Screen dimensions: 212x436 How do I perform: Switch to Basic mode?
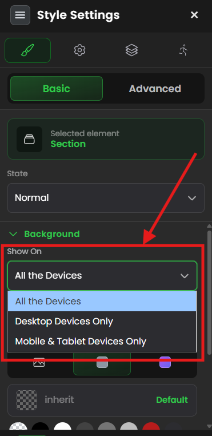[x=57, y=89]
